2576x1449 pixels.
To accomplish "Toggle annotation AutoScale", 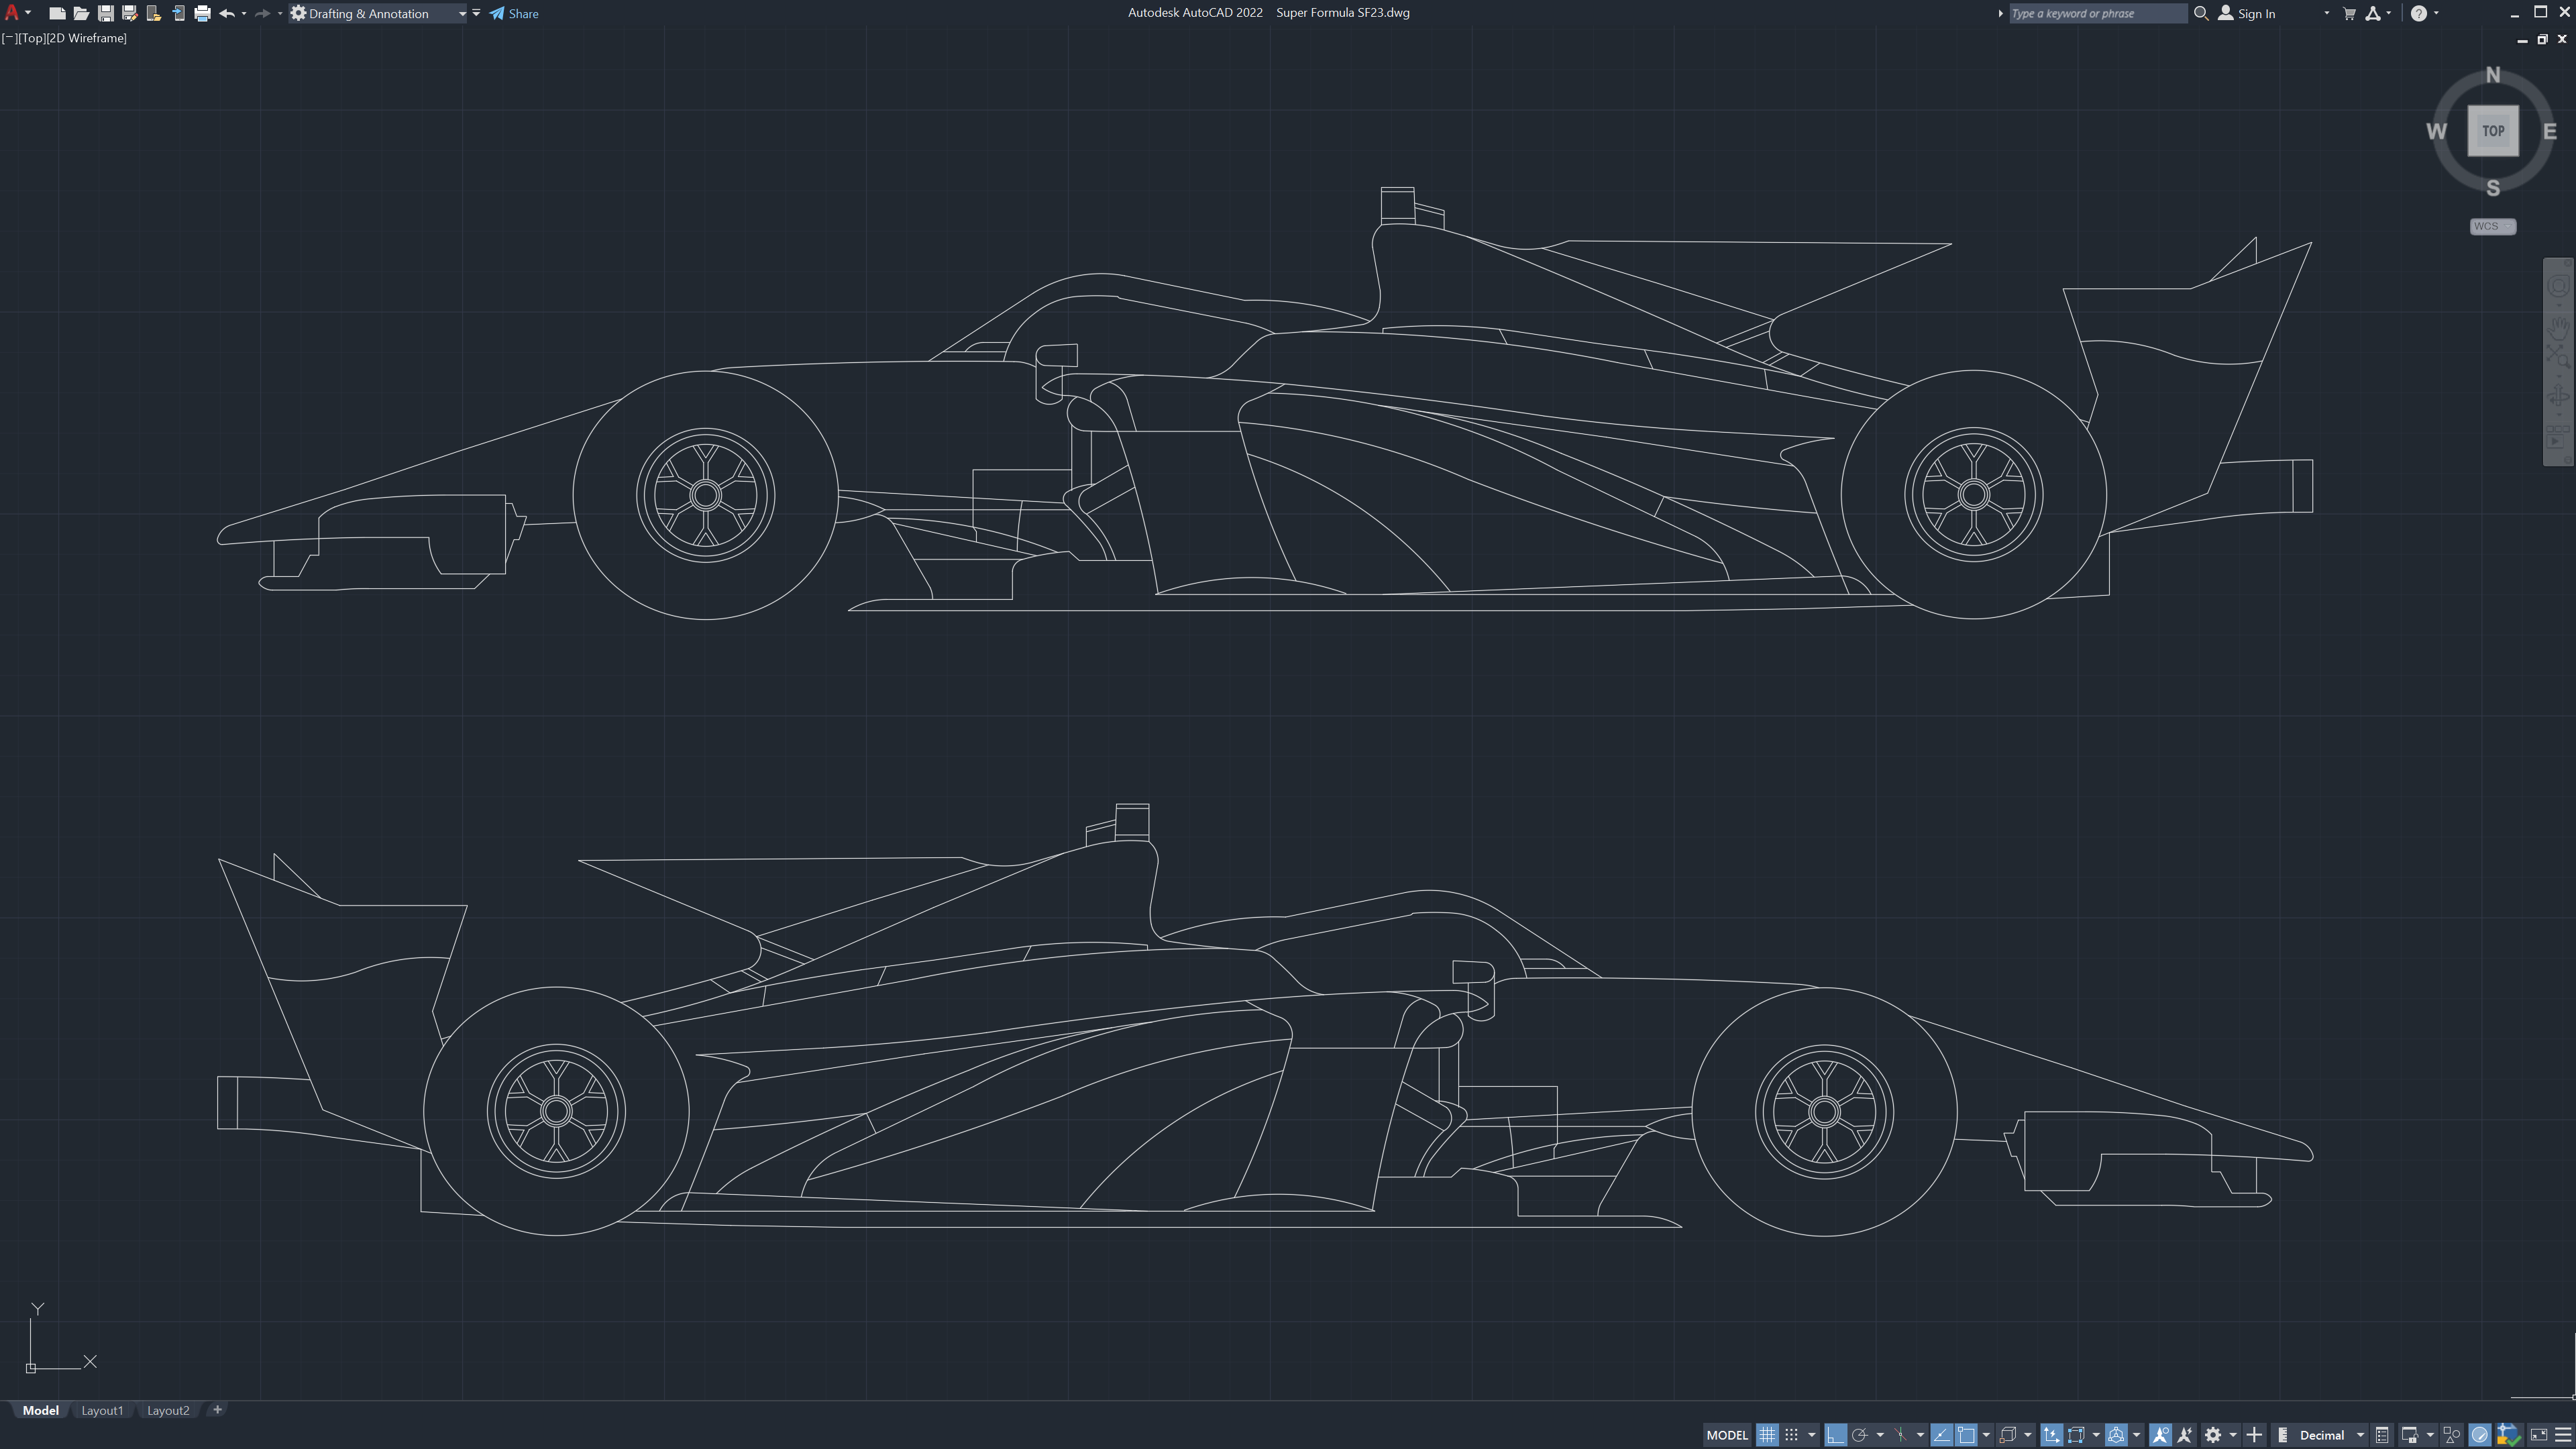I will 2185,1435.
